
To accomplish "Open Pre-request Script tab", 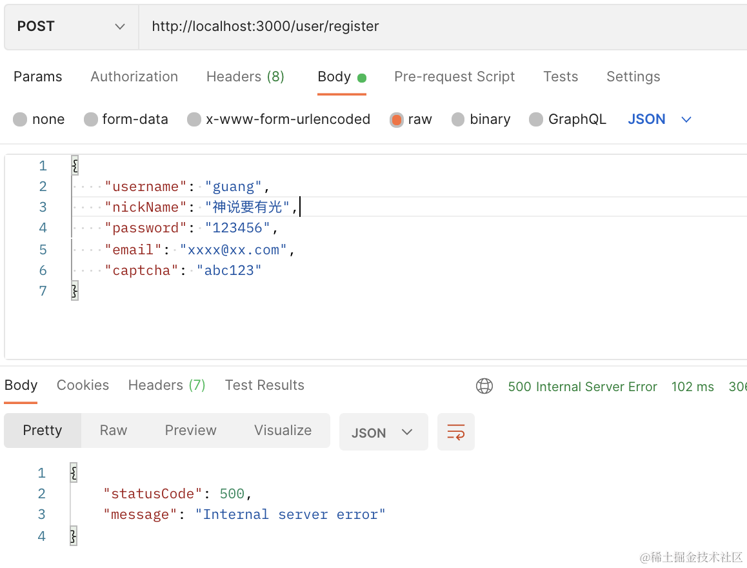I will coord(454,77).
